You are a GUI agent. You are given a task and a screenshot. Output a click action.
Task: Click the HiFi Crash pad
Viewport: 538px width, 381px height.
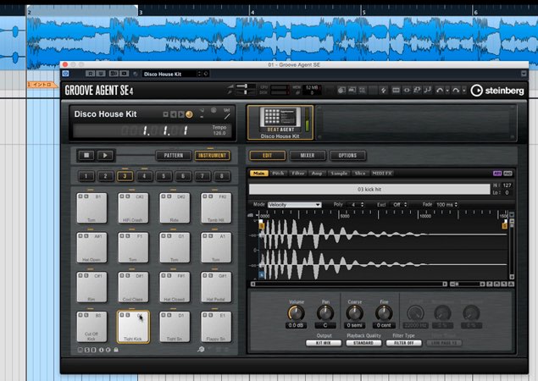[x=133, y=208]
